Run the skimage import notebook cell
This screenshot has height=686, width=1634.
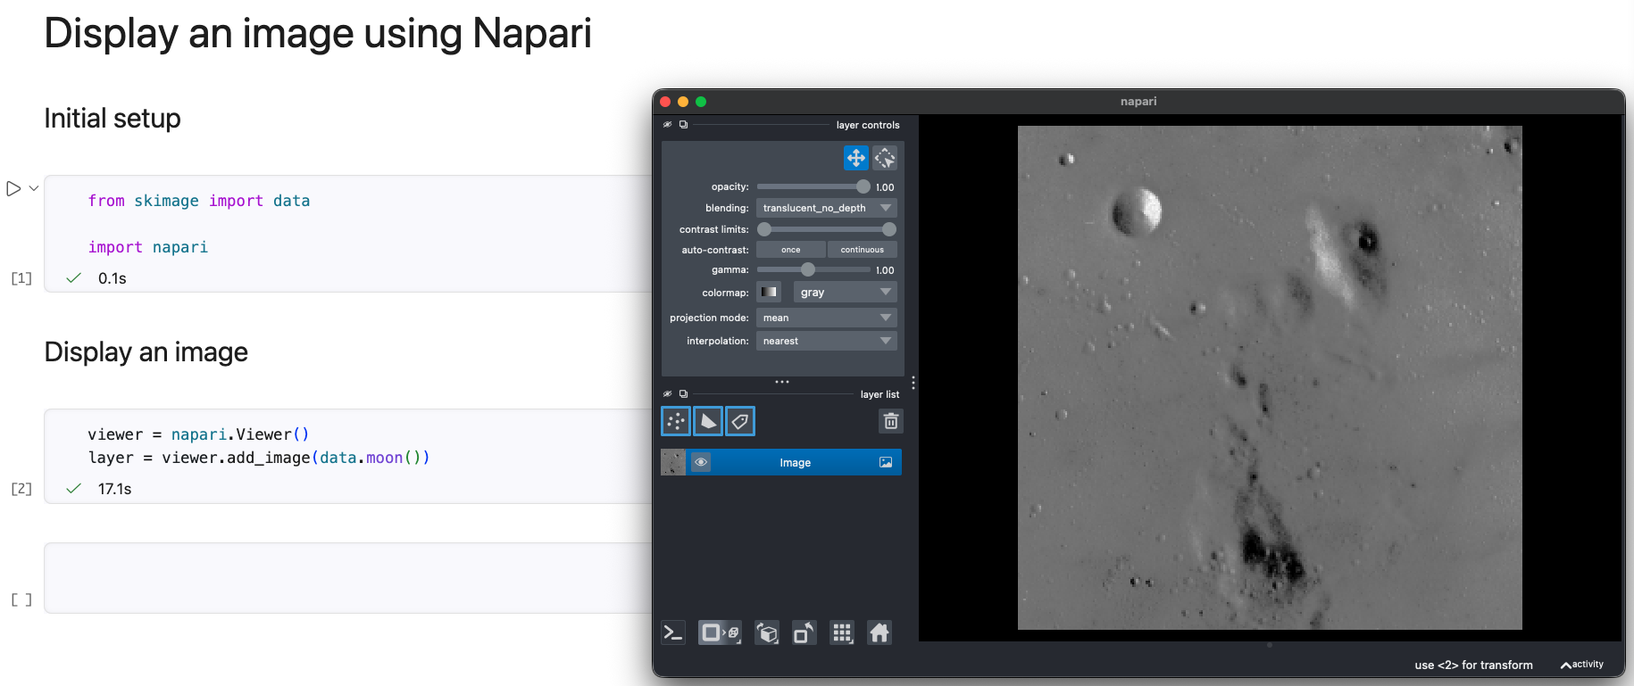coord(13,188)
